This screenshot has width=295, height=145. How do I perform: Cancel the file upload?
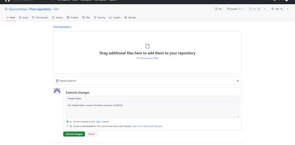tap(91, 134)
